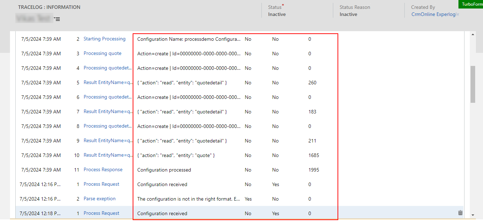Viewport: 483px width, 224px height.
Task: Click the duration value 1685
Action: tap(314, 155)
